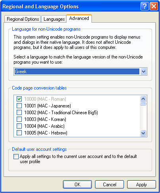160x193 pixels.
Task: Click the Cancel button
Action: pos(109,184)
